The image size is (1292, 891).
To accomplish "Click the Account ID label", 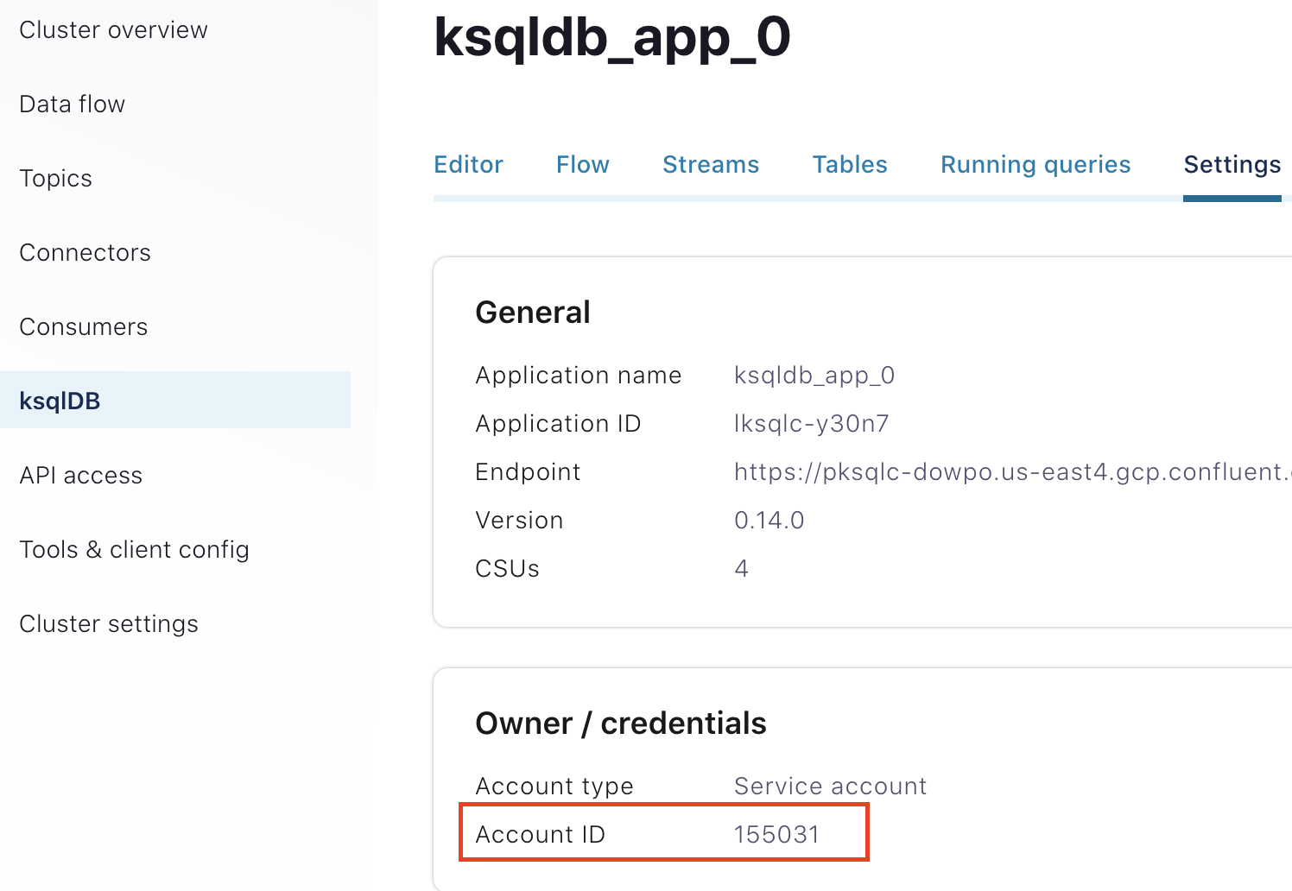I will [541, 835].
